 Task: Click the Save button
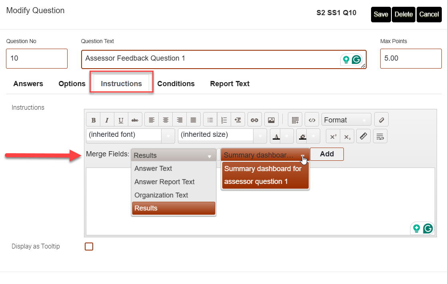(x=381, y=14)
